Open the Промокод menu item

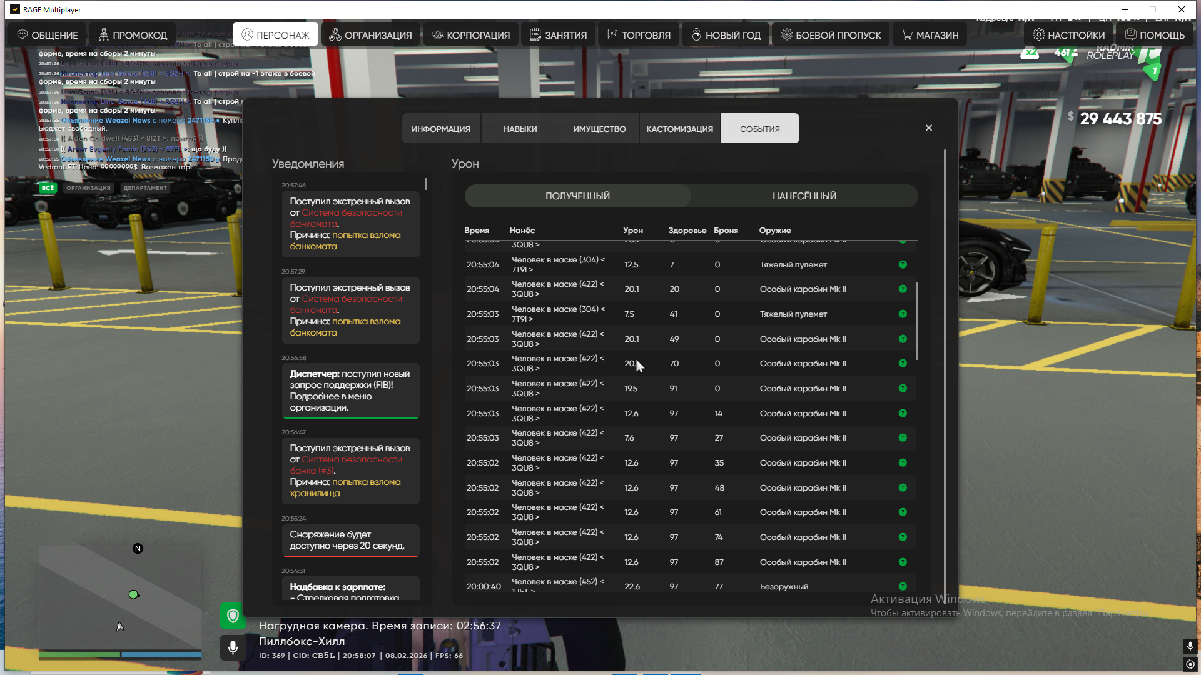point(133,35)
